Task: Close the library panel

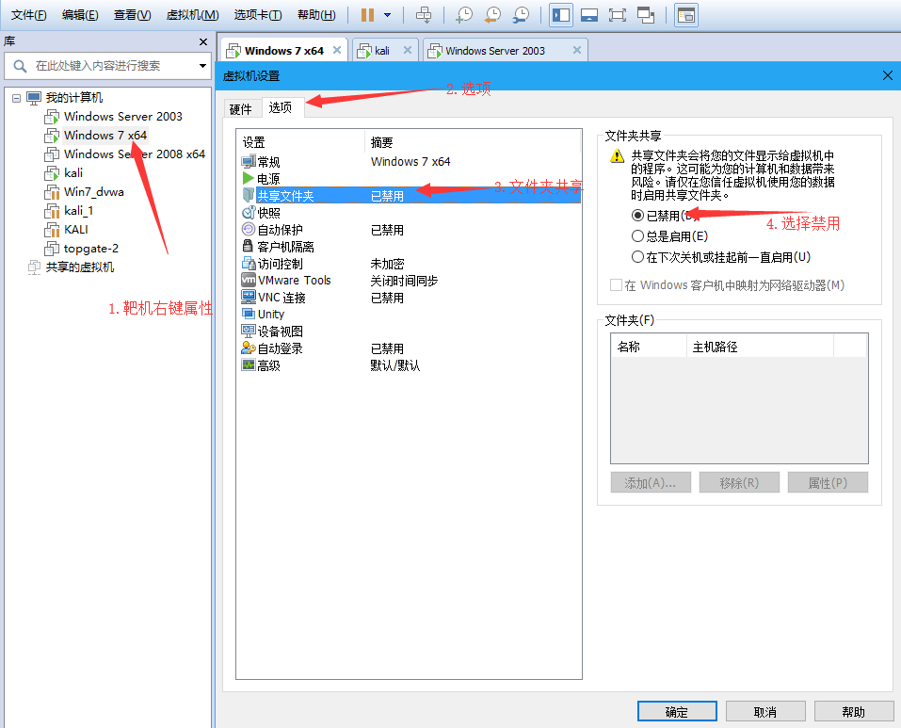Action: (202, 42)
